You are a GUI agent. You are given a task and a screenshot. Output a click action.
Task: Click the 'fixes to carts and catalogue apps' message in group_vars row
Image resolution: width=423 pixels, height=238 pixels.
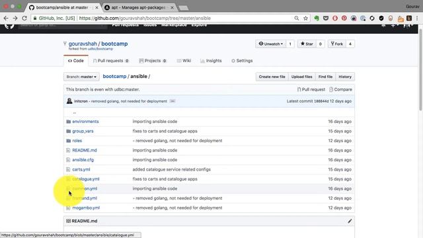coord(165,131)
